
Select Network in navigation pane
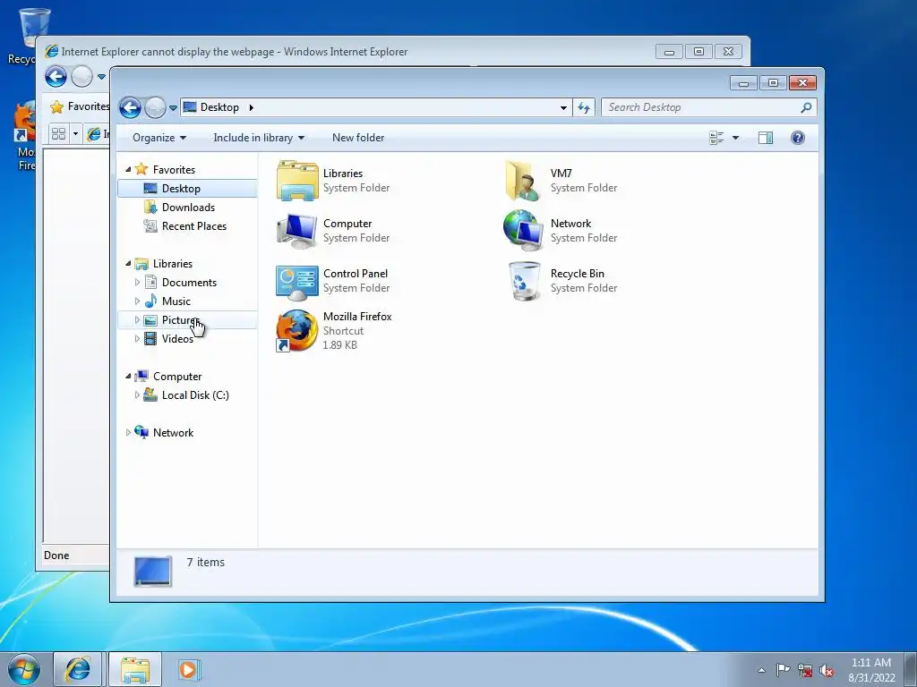coord(173,433)
